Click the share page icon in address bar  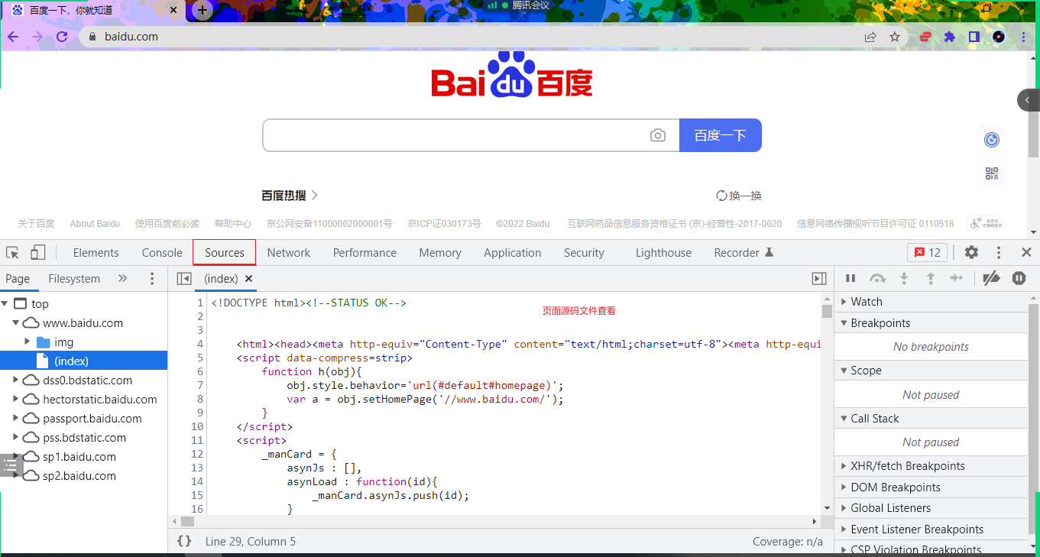click(x=870, y=37)
